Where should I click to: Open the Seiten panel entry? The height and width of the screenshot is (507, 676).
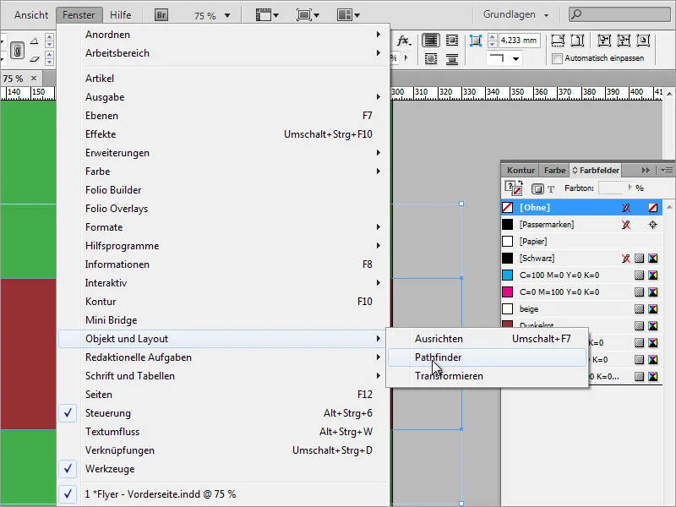tap(223, 395)
